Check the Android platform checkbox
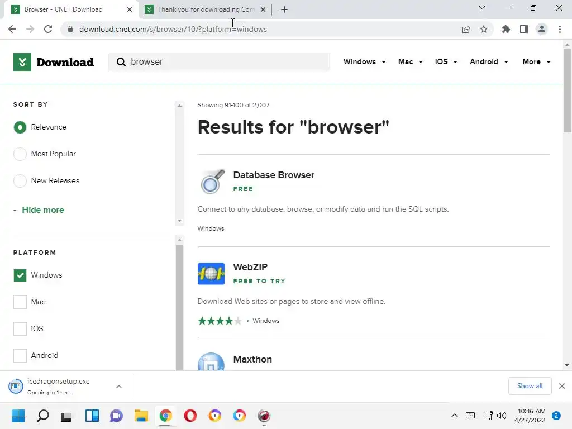 click(x=20, y=356)
